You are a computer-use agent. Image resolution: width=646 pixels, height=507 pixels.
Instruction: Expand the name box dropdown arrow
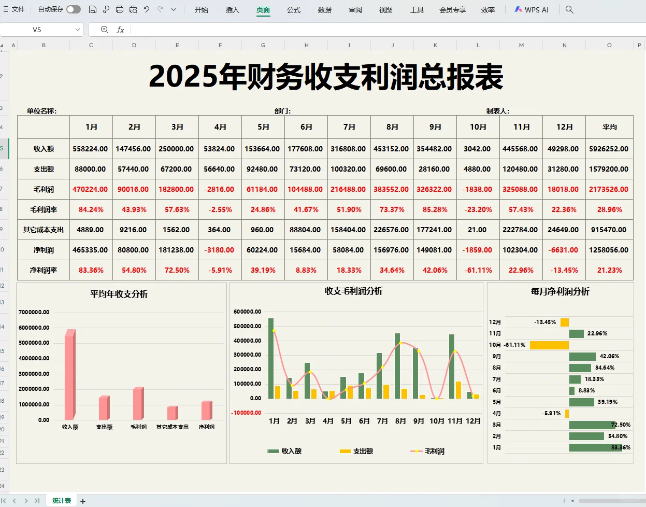tap(78, 30)
